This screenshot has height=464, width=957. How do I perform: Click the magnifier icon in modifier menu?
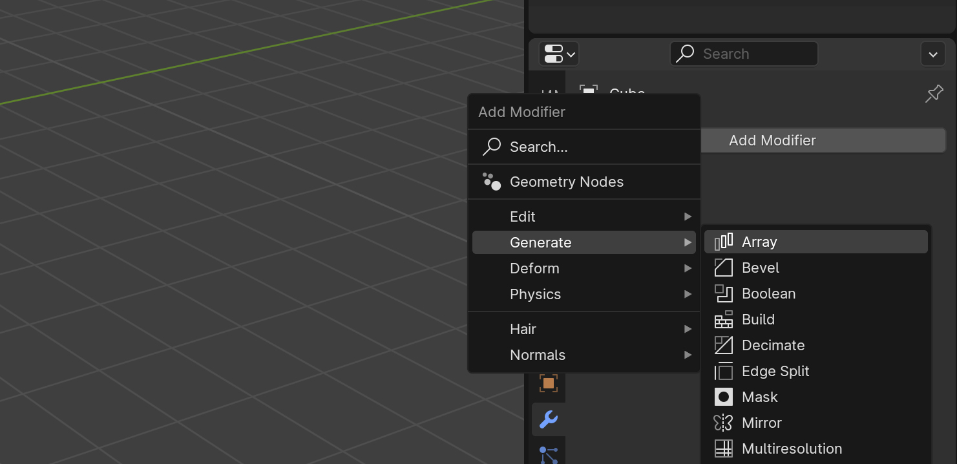pyautogui.click(x=492, y=147)
